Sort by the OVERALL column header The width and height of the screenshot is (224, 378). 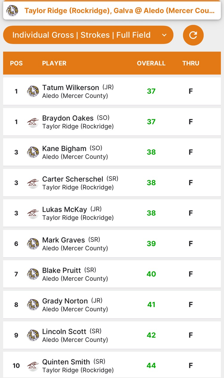pyautogui.click(x=151, y=63)
